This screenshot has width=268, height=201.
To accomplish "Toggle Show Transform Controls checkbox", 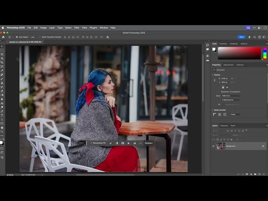I will 40,37.
